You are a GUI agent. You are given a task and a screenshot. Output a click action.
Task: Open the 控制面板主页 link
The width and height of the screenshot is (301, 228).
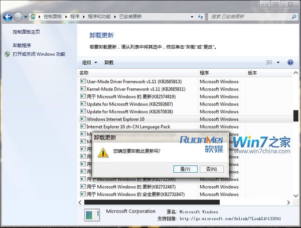(x=26, y=32)
